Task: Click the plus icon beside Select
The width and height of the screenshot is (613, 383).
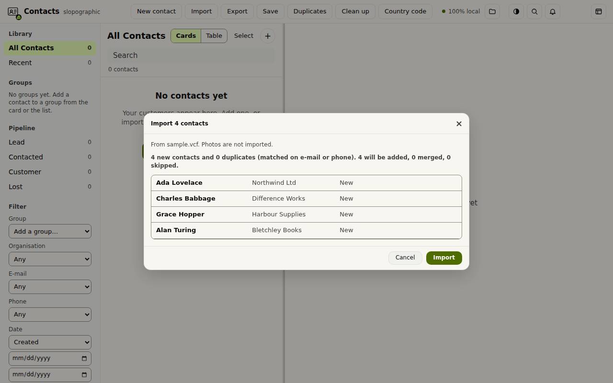Action: [x=268, y=36]
